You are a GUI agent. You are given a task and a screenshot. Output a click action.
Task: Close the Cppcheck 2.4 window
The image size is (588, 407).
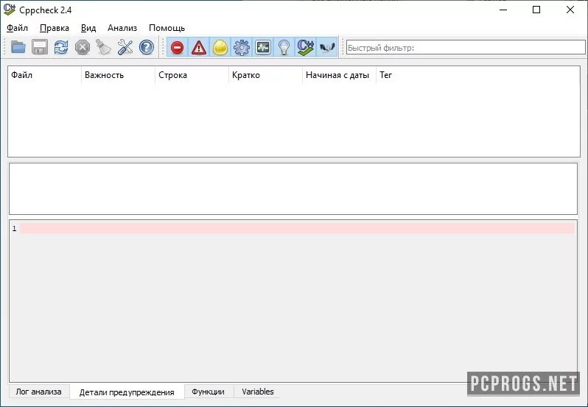pos(570,10)
